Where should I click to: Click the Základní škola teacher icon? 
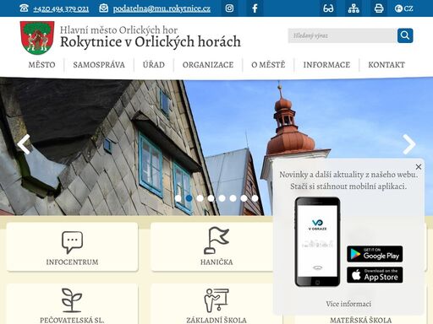[216, 300]
